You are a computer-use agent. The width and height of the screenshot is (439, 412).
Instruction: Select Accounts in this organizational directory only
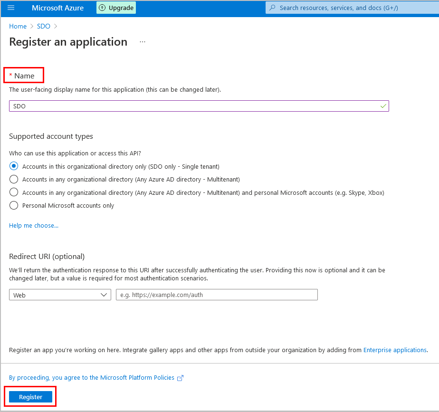[x=14, y=166]
